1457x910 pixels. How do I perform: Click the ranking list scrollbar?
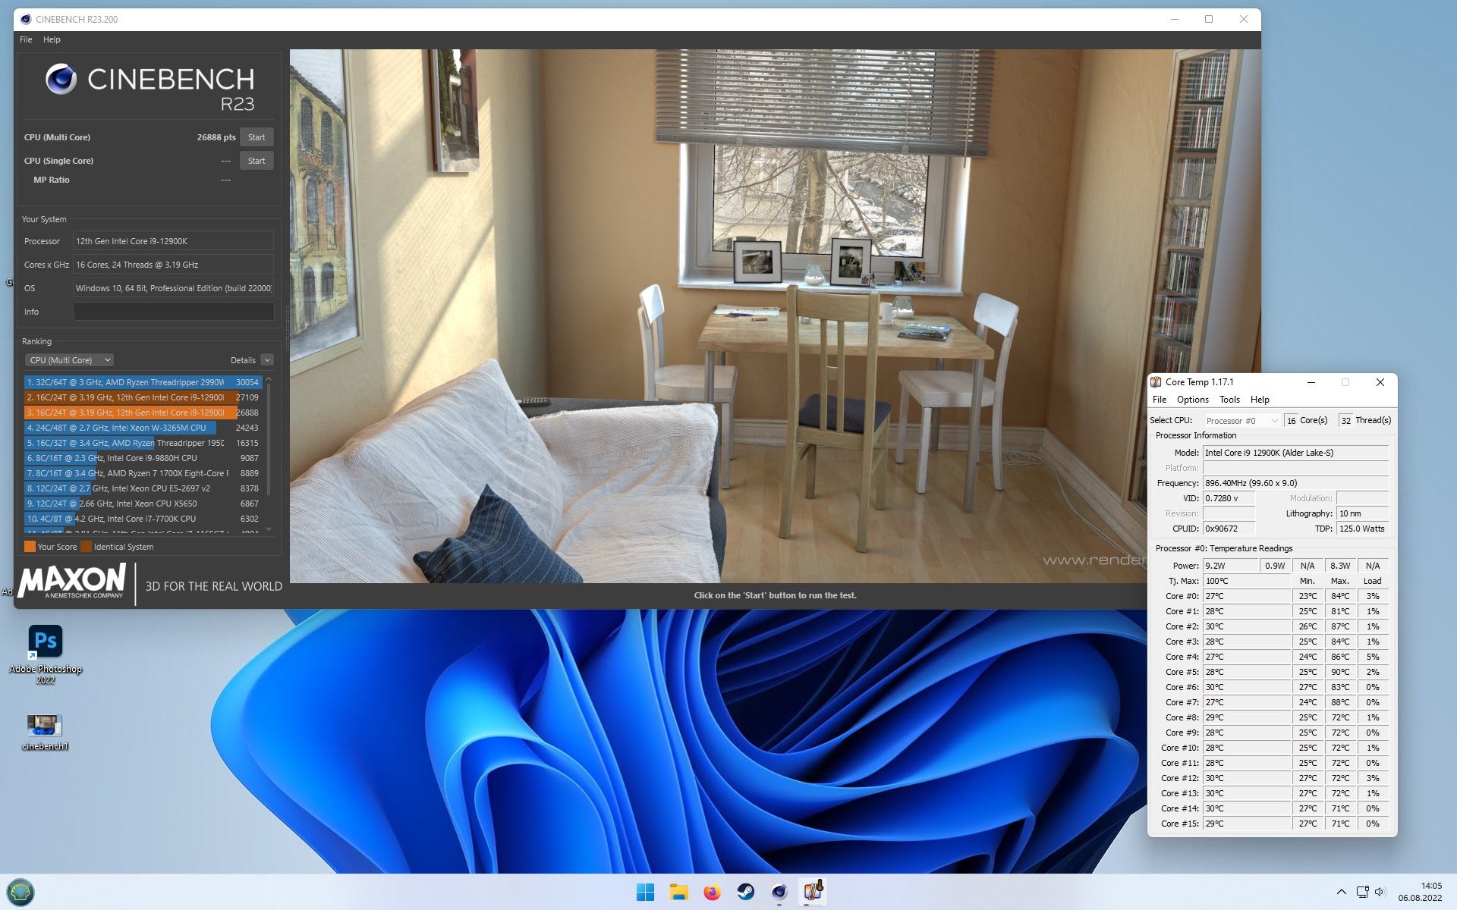[269, 440]
